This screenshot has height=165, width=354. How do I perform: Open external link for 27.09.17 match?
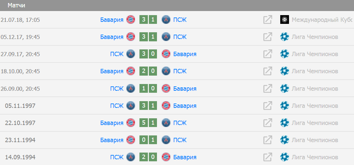[267, 54]
